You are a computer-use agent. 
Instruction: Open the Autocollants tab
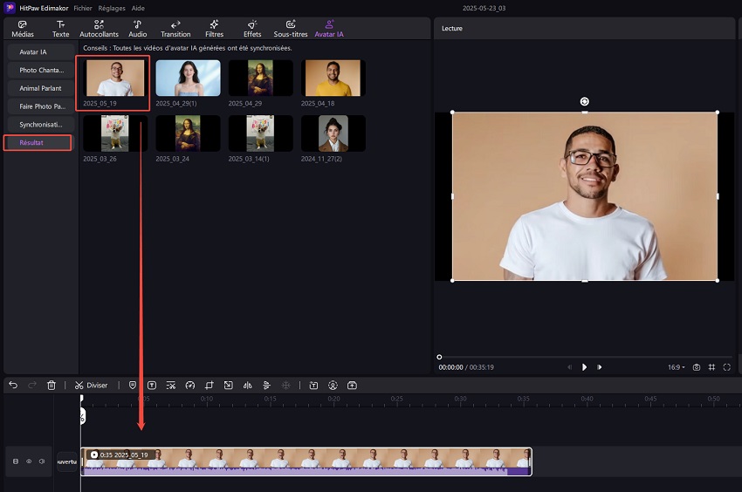point(99,29)
